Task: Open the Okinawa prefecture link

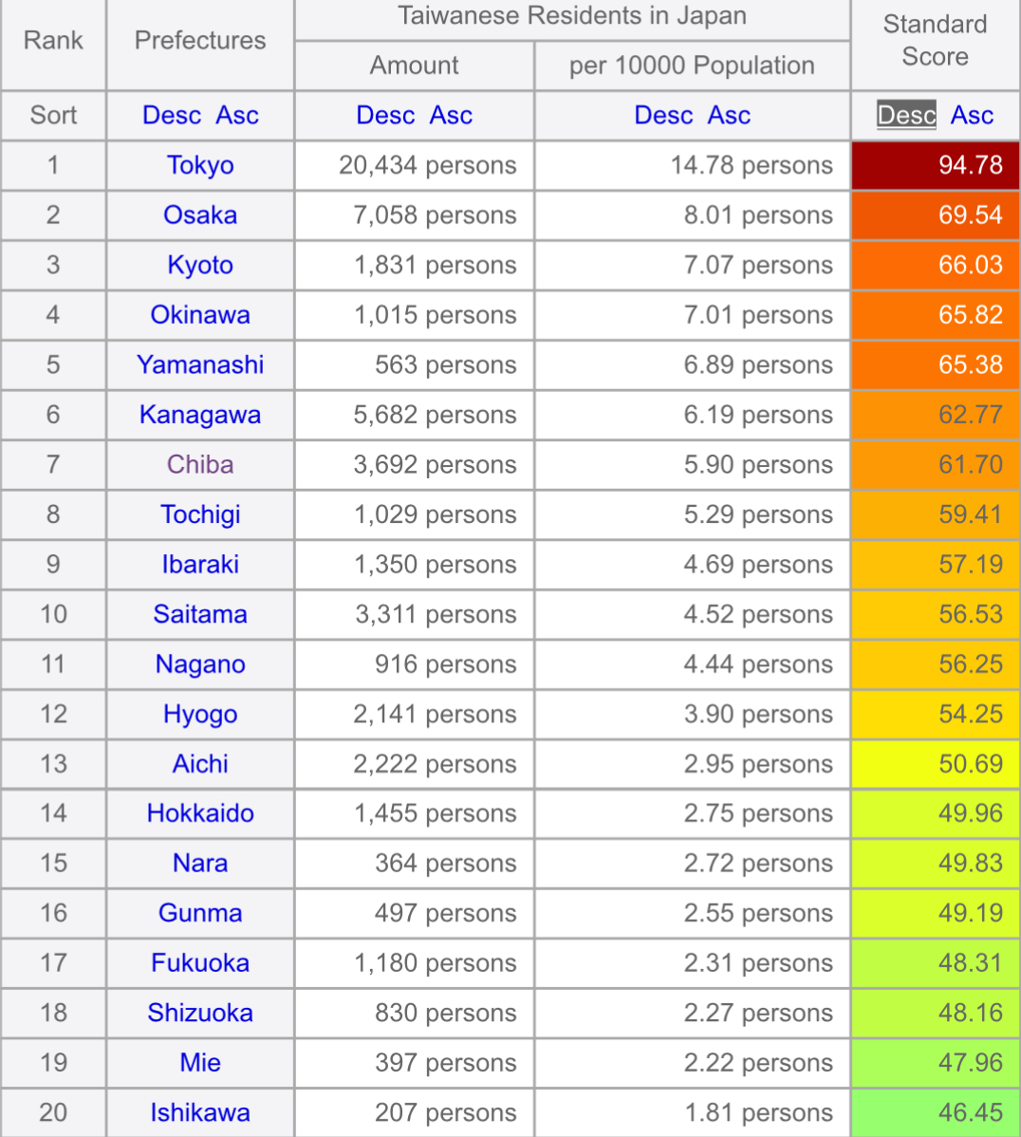Action: 200,315
